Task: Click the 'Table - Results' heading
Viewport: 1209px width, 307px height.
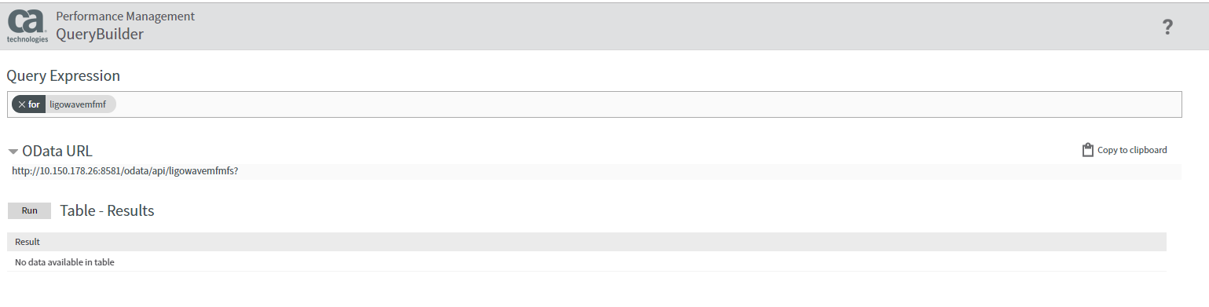Action: pos(107,210)
